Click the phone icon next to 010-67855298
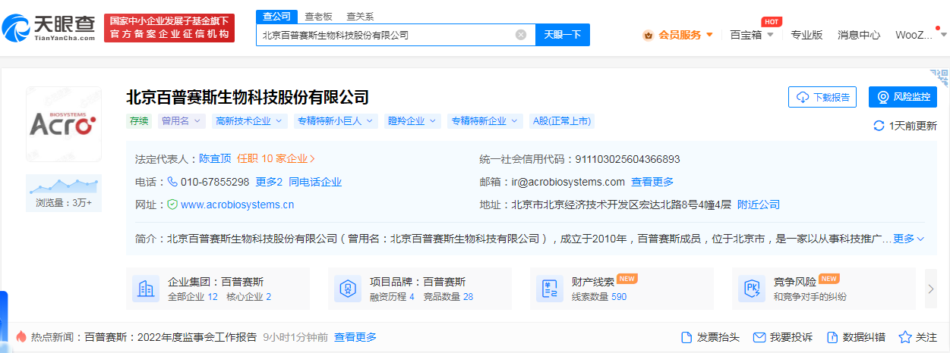The width and height of the screenshot is (950, 353). coord(172,182)
